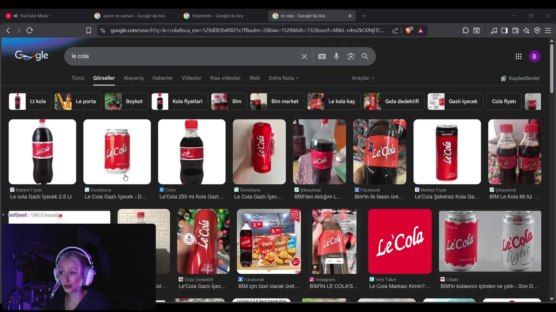Select the Videolar search tab
This screenshot has width=556, height=312.
point(192,78)
